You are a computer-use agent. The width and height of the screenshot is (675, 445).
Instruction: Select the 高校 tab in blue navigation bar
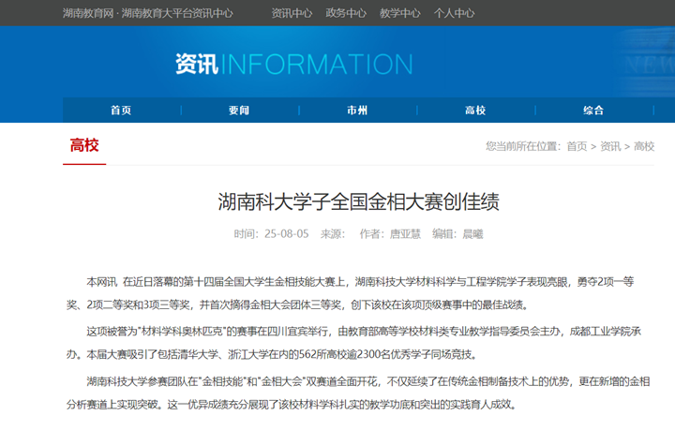pyautogui.click(x=475, y=111)
